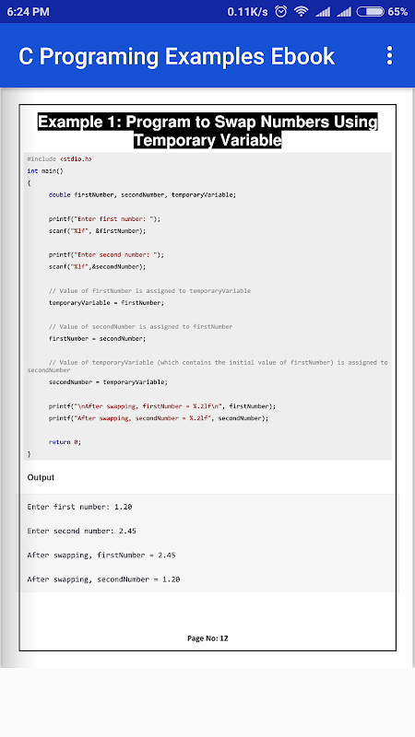
Task: Tap the Page No: 12 footer
Action: point(207,638)
